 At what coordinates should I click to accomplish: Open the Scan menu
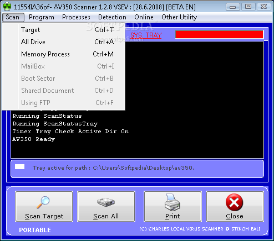pos(13,17)
